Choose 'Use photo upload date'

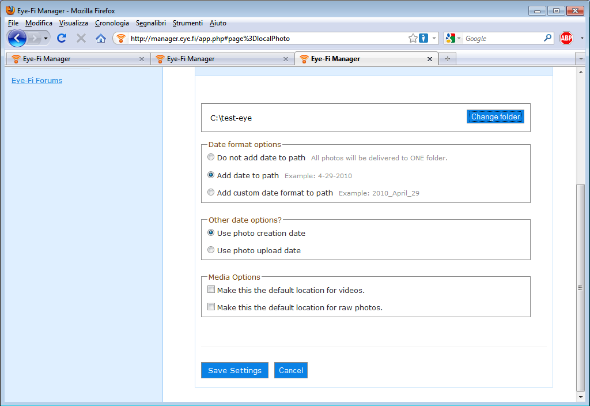click(211, 250)
